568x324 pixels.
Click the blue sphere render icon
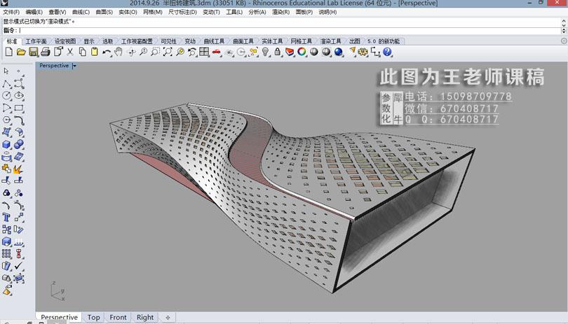[x=338, y=52]
